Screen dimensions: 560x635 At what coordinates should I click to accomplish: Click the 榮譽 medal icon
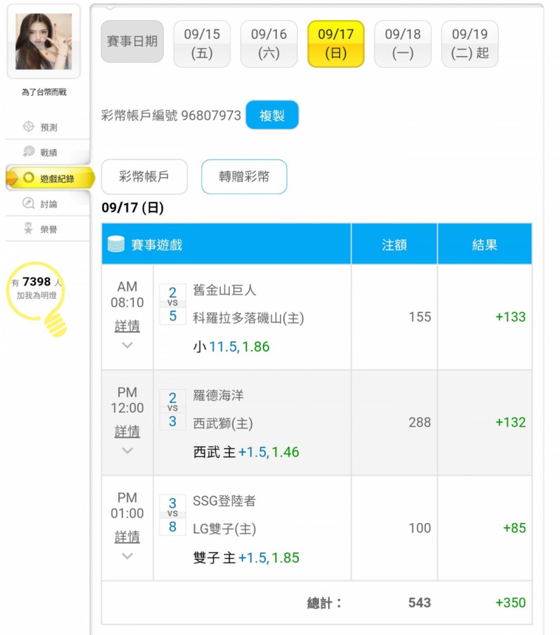[x=29, y=229]
